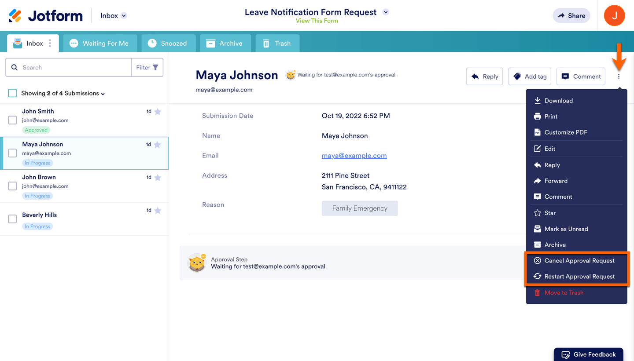Image resolution: width=634 pixels, height=361 pixels.
Task: Click the three-dot more options icon
Action: coord(619,77)
